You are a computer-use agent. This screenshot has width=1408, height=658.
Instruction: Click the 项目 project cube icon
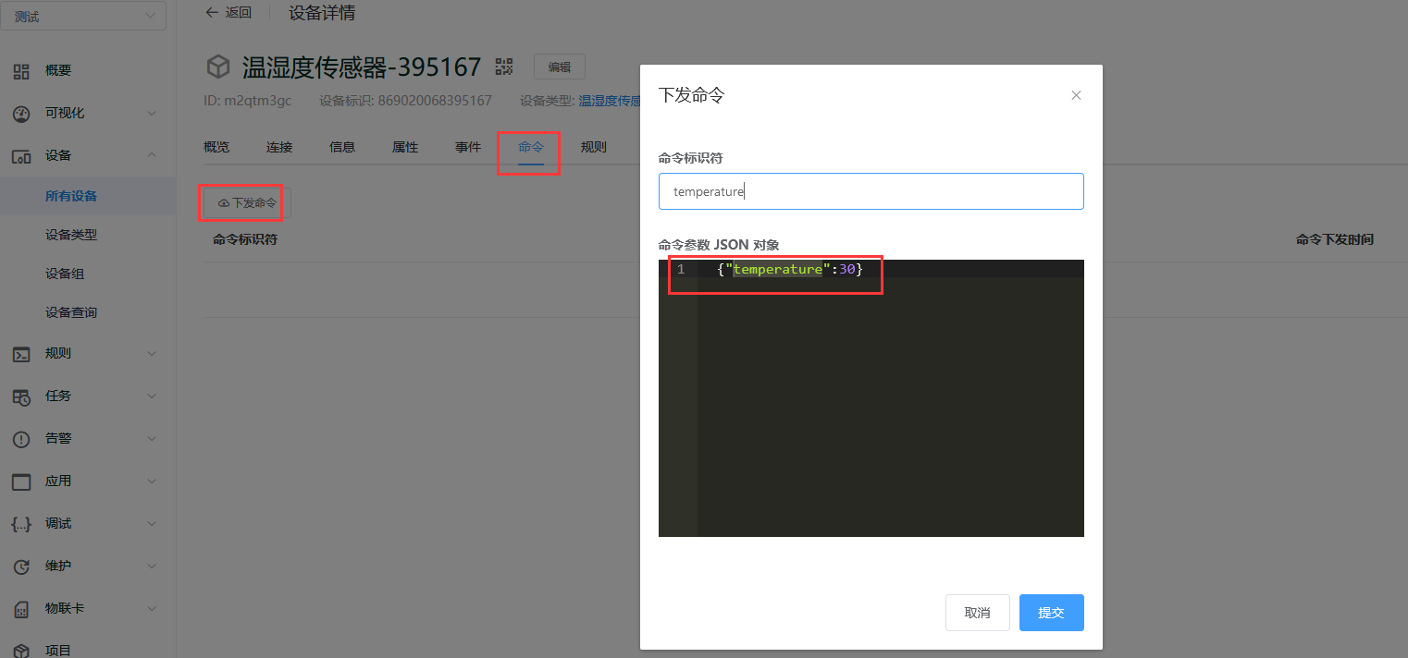(x=21, y=651)
